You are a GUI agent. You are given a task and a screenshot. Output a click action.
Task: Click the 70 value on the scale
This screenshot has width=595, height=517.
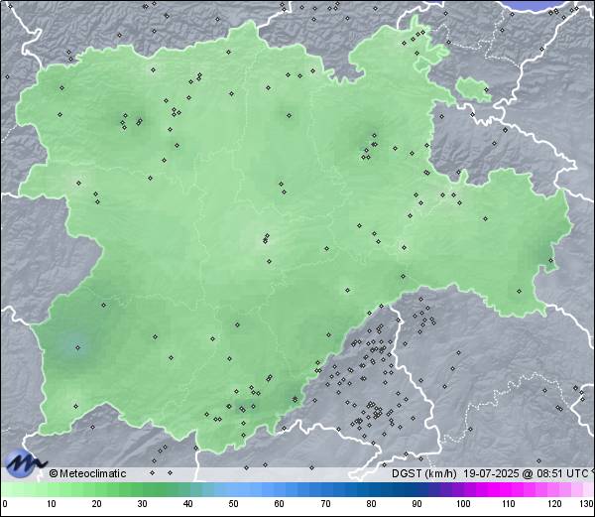[x=325, y=504]
